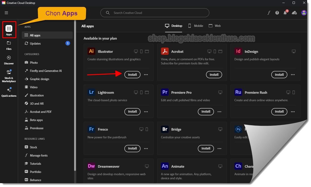Click the InDesign app icon
The image size is (311, 187).
click(238, 51)
